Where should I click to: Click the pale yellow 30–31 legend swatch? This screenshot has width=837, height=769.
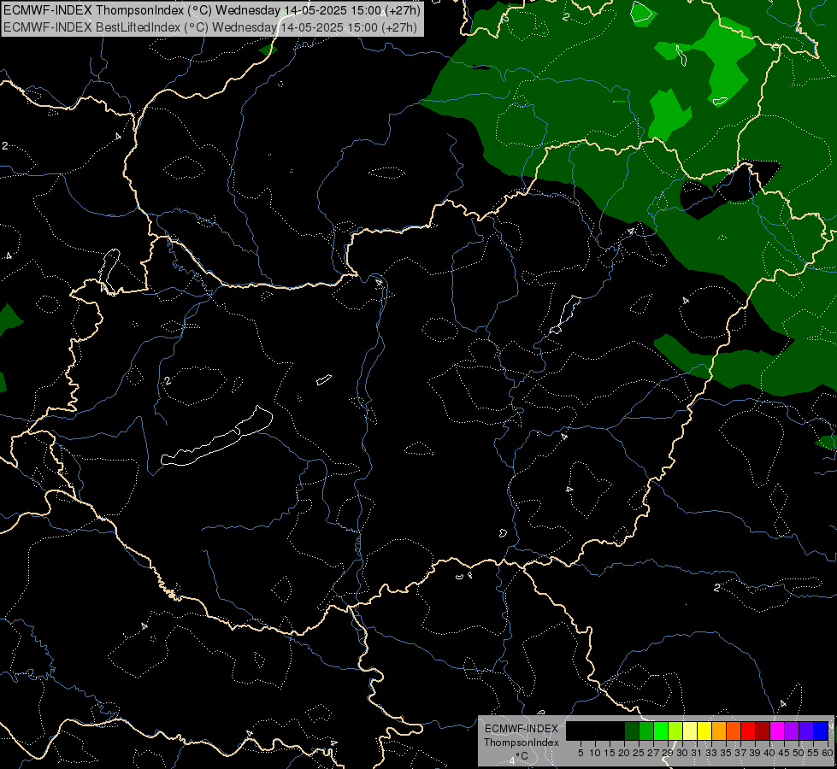(690, 731)
